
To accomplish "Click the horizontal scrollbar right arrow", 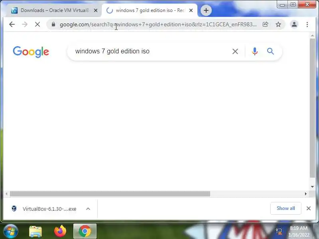I will click(x=305, y=194).
